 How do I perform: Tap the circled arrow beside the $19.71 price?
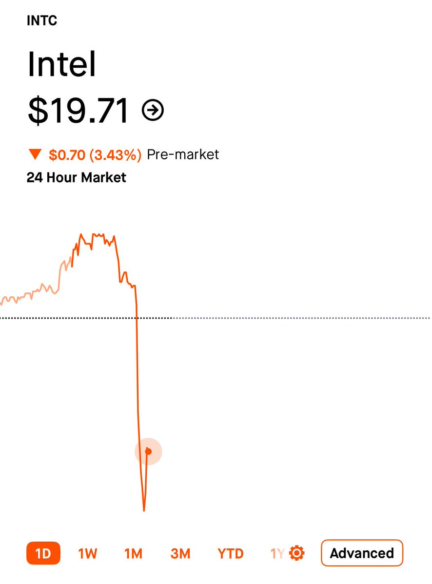tap(153, 110)
